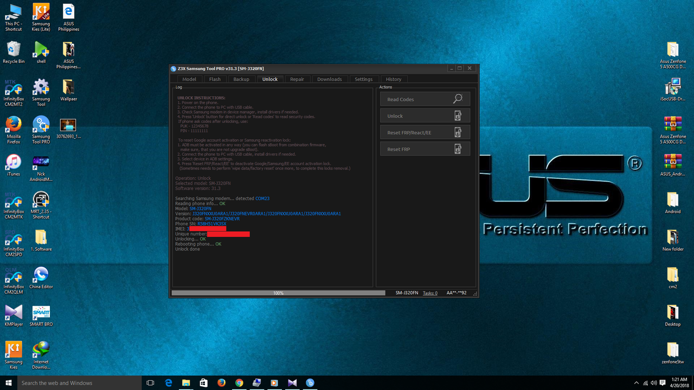Select the Samsung Kies desktop icon
Image resolution: width=694 pixels, height=390 pixels.
pos(14,356)
